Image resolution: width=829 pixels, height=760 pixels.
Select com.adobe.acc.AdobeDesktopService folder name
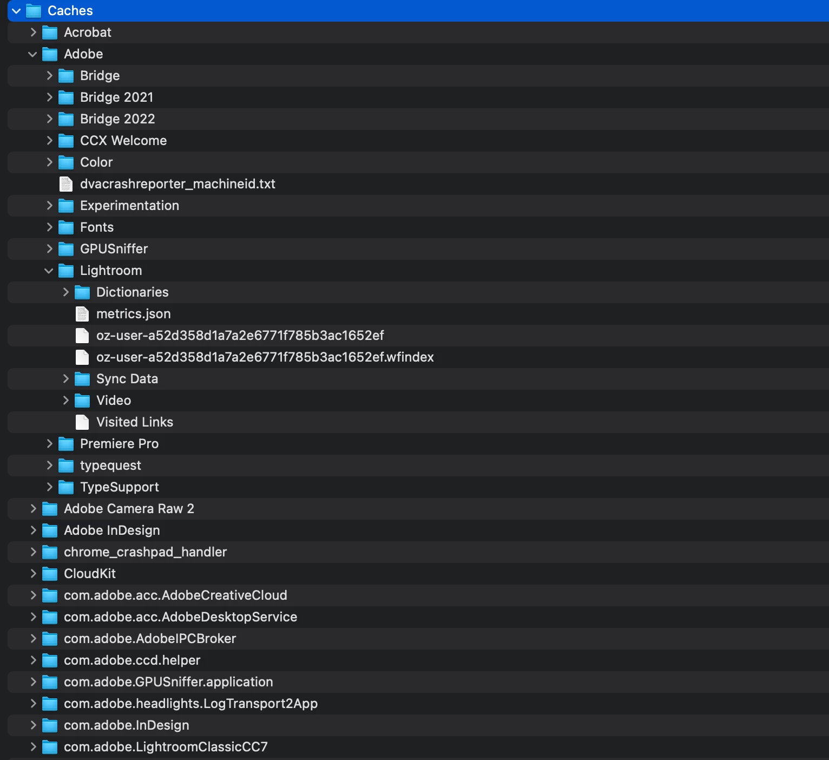tap(181, 617)
